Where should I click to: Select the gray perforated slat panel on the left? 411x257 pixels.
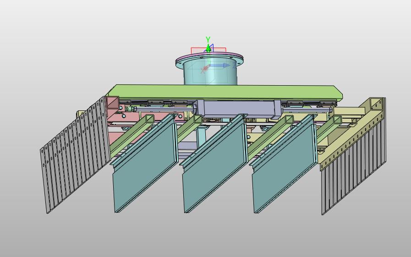point(75,154)
